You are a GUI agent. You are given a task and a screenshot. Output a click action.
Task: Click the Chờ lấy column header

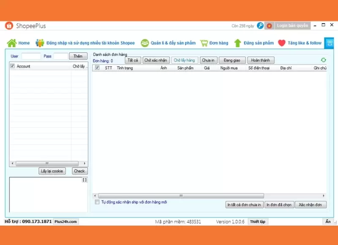[x=80, y=66]
